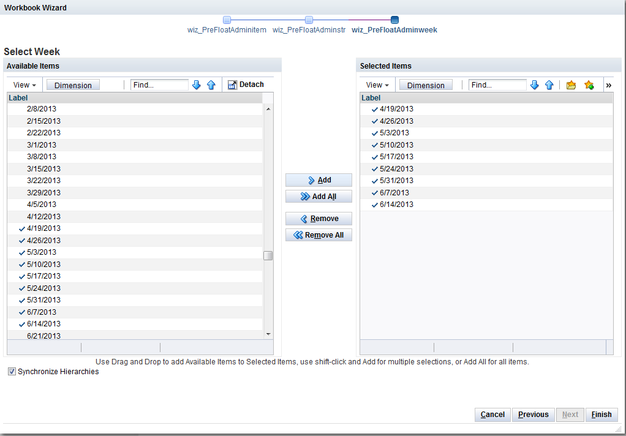626x436 pixels.
Task: Select 3/29/2013 in Available Items
Action: click(135, 193)
